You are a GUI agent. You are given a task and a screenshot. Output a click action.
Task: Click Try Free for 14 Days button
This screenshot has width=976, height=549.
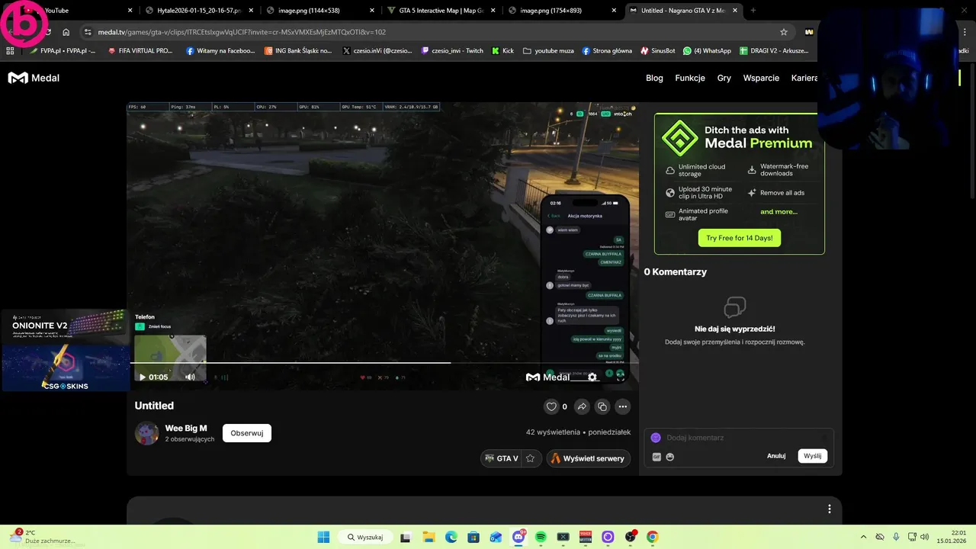(739, 238)
